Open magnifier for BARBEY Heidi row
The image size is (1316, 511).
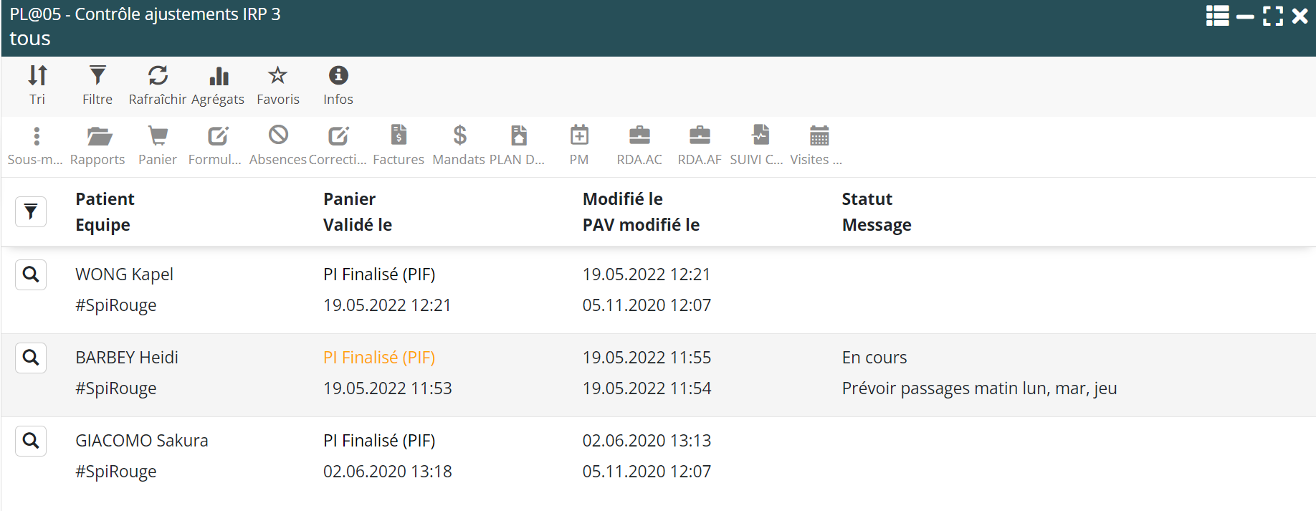coord(31,358)
